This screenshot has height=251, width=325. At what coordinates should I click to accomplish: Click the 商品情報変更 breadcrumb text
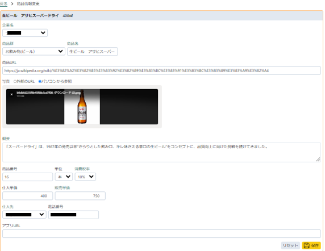point(28,4)
